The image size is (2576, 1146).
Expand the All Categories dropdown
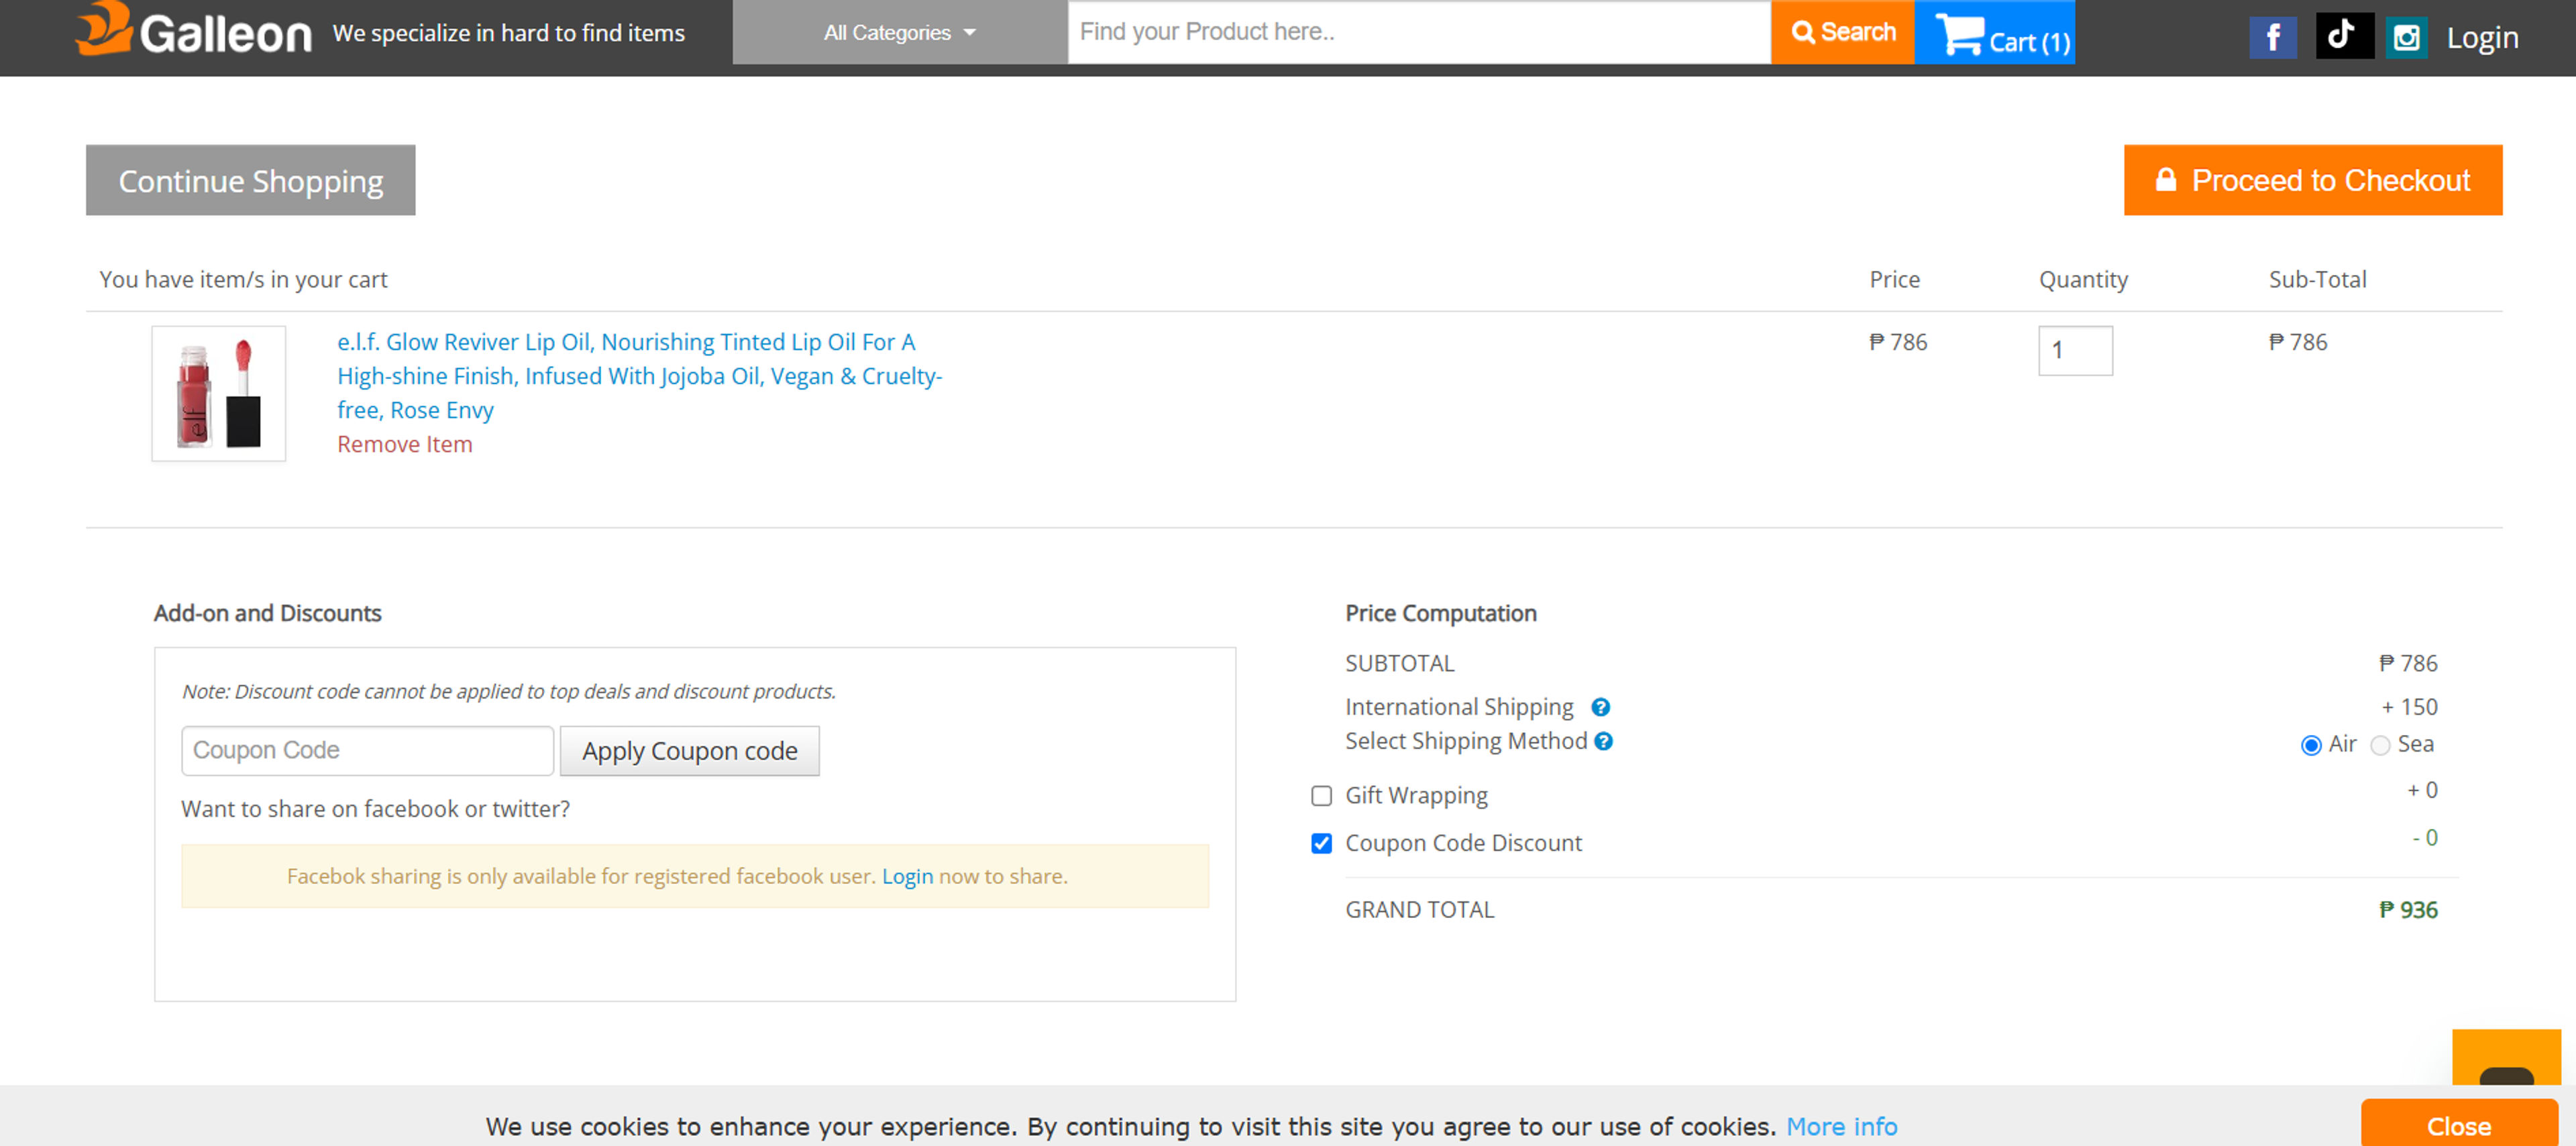[898, 33]
